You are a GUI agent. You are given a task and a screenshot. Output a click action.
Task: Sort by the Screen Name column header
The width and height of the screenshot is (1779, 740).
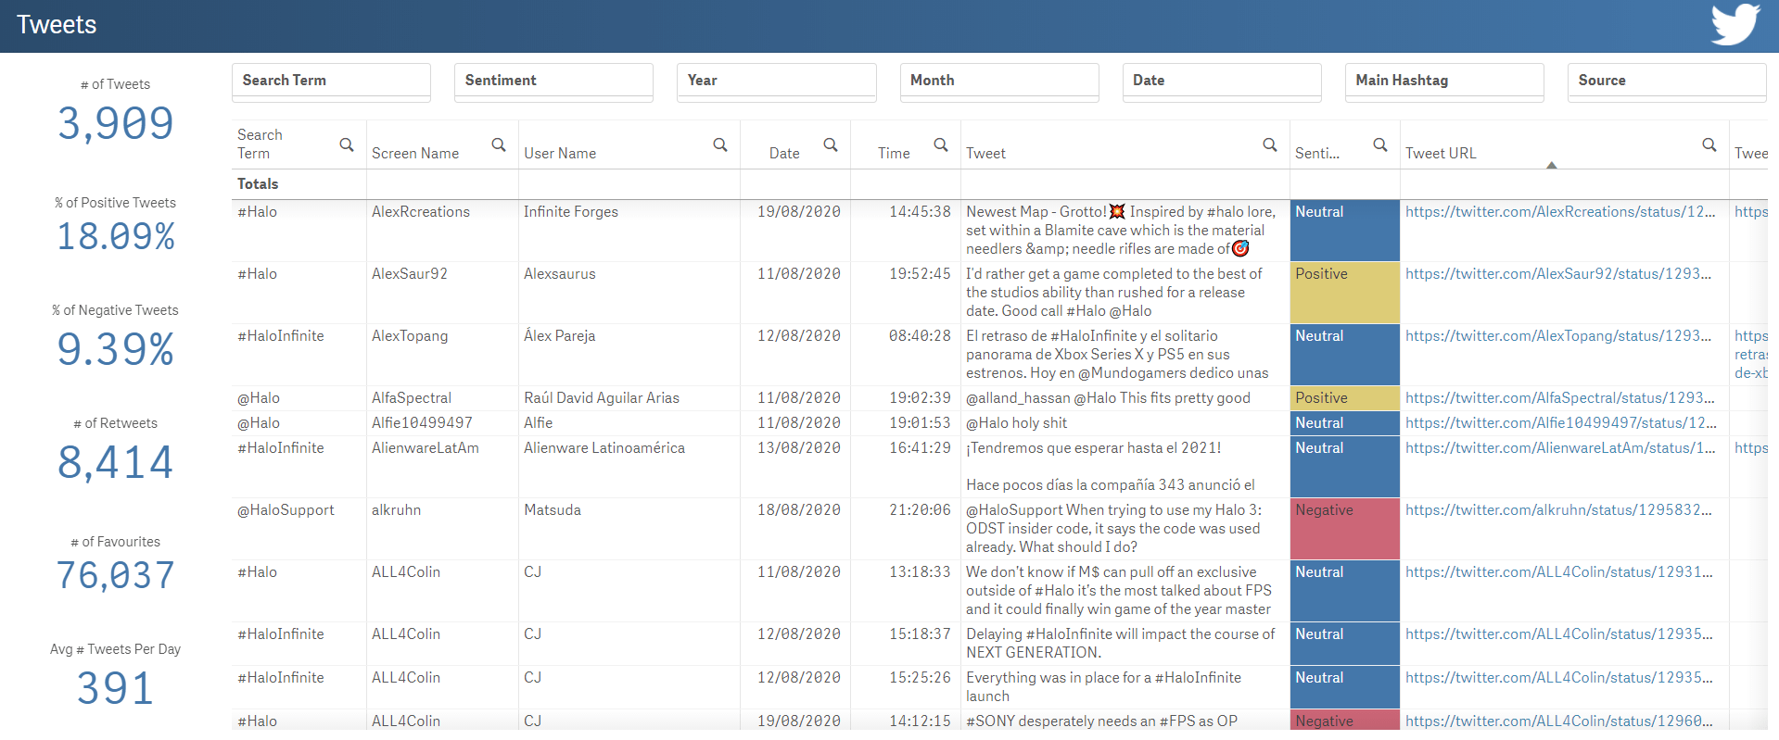(x=415, y=154)
